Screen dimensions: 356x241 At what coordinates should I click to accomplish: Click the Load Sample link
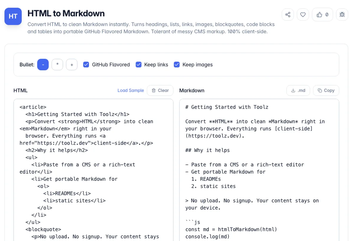click(x=131, y=91)
